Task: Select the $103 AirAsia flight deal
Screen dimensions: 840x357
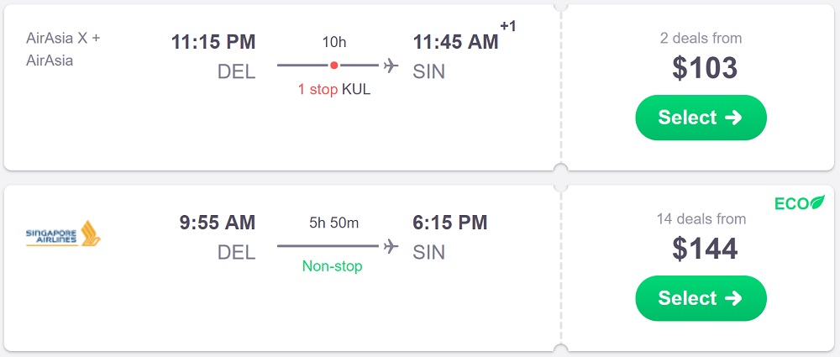Action: click(701, 118)
